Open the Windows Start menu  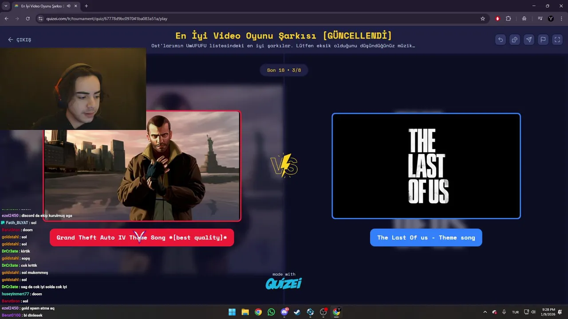coord(232,312)
